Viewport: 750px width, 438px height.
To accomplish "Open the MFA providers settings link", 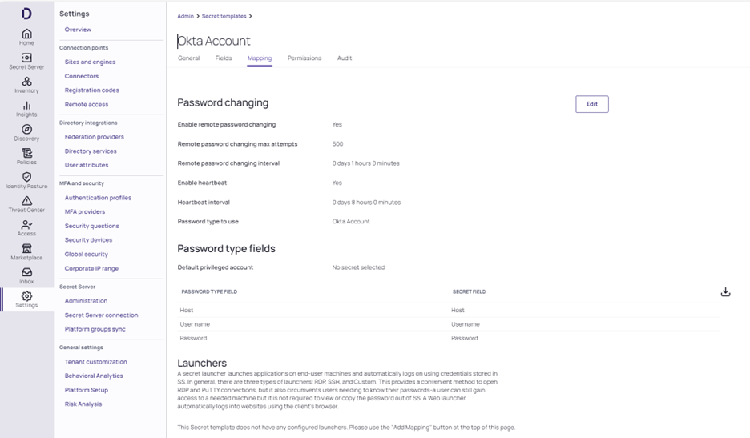I will (x=85, y=212).
